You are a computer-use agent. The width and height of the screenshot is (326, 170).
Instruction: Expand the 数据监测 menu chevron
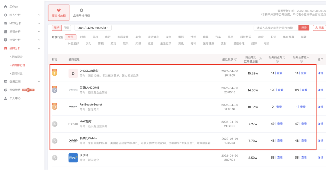tap(39, 82)
